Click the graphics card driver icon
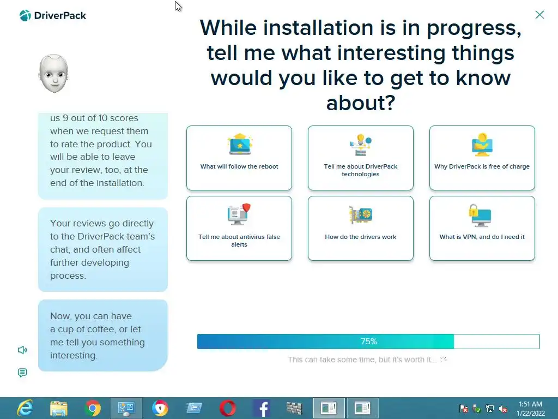 (361, 215)
